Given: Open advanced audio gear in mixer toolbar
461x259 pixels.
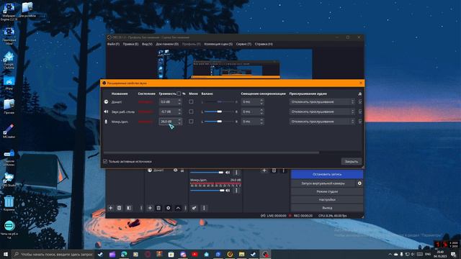Looking at the screenshot, I should coord(194,208).
